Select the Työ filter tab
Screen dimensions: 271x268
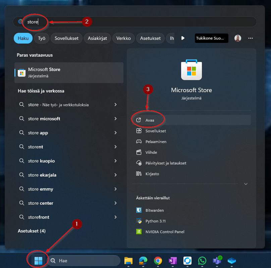pos(42,38)
